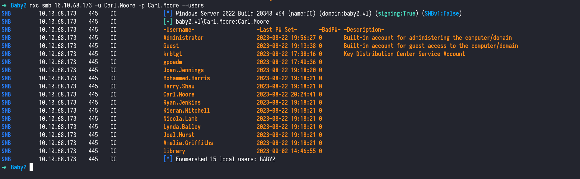
Task: Click the green prompt arrow before the nxc command
Action: tap(4, 6)
